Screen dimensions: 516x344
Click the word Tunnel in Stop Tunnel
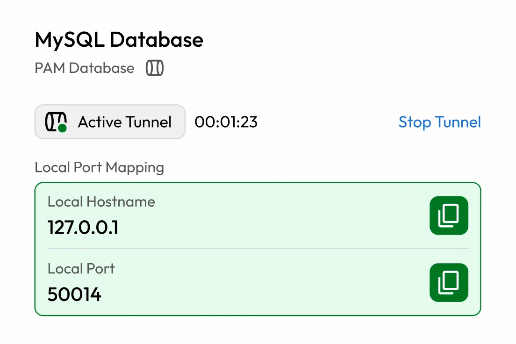click(458, 122)
